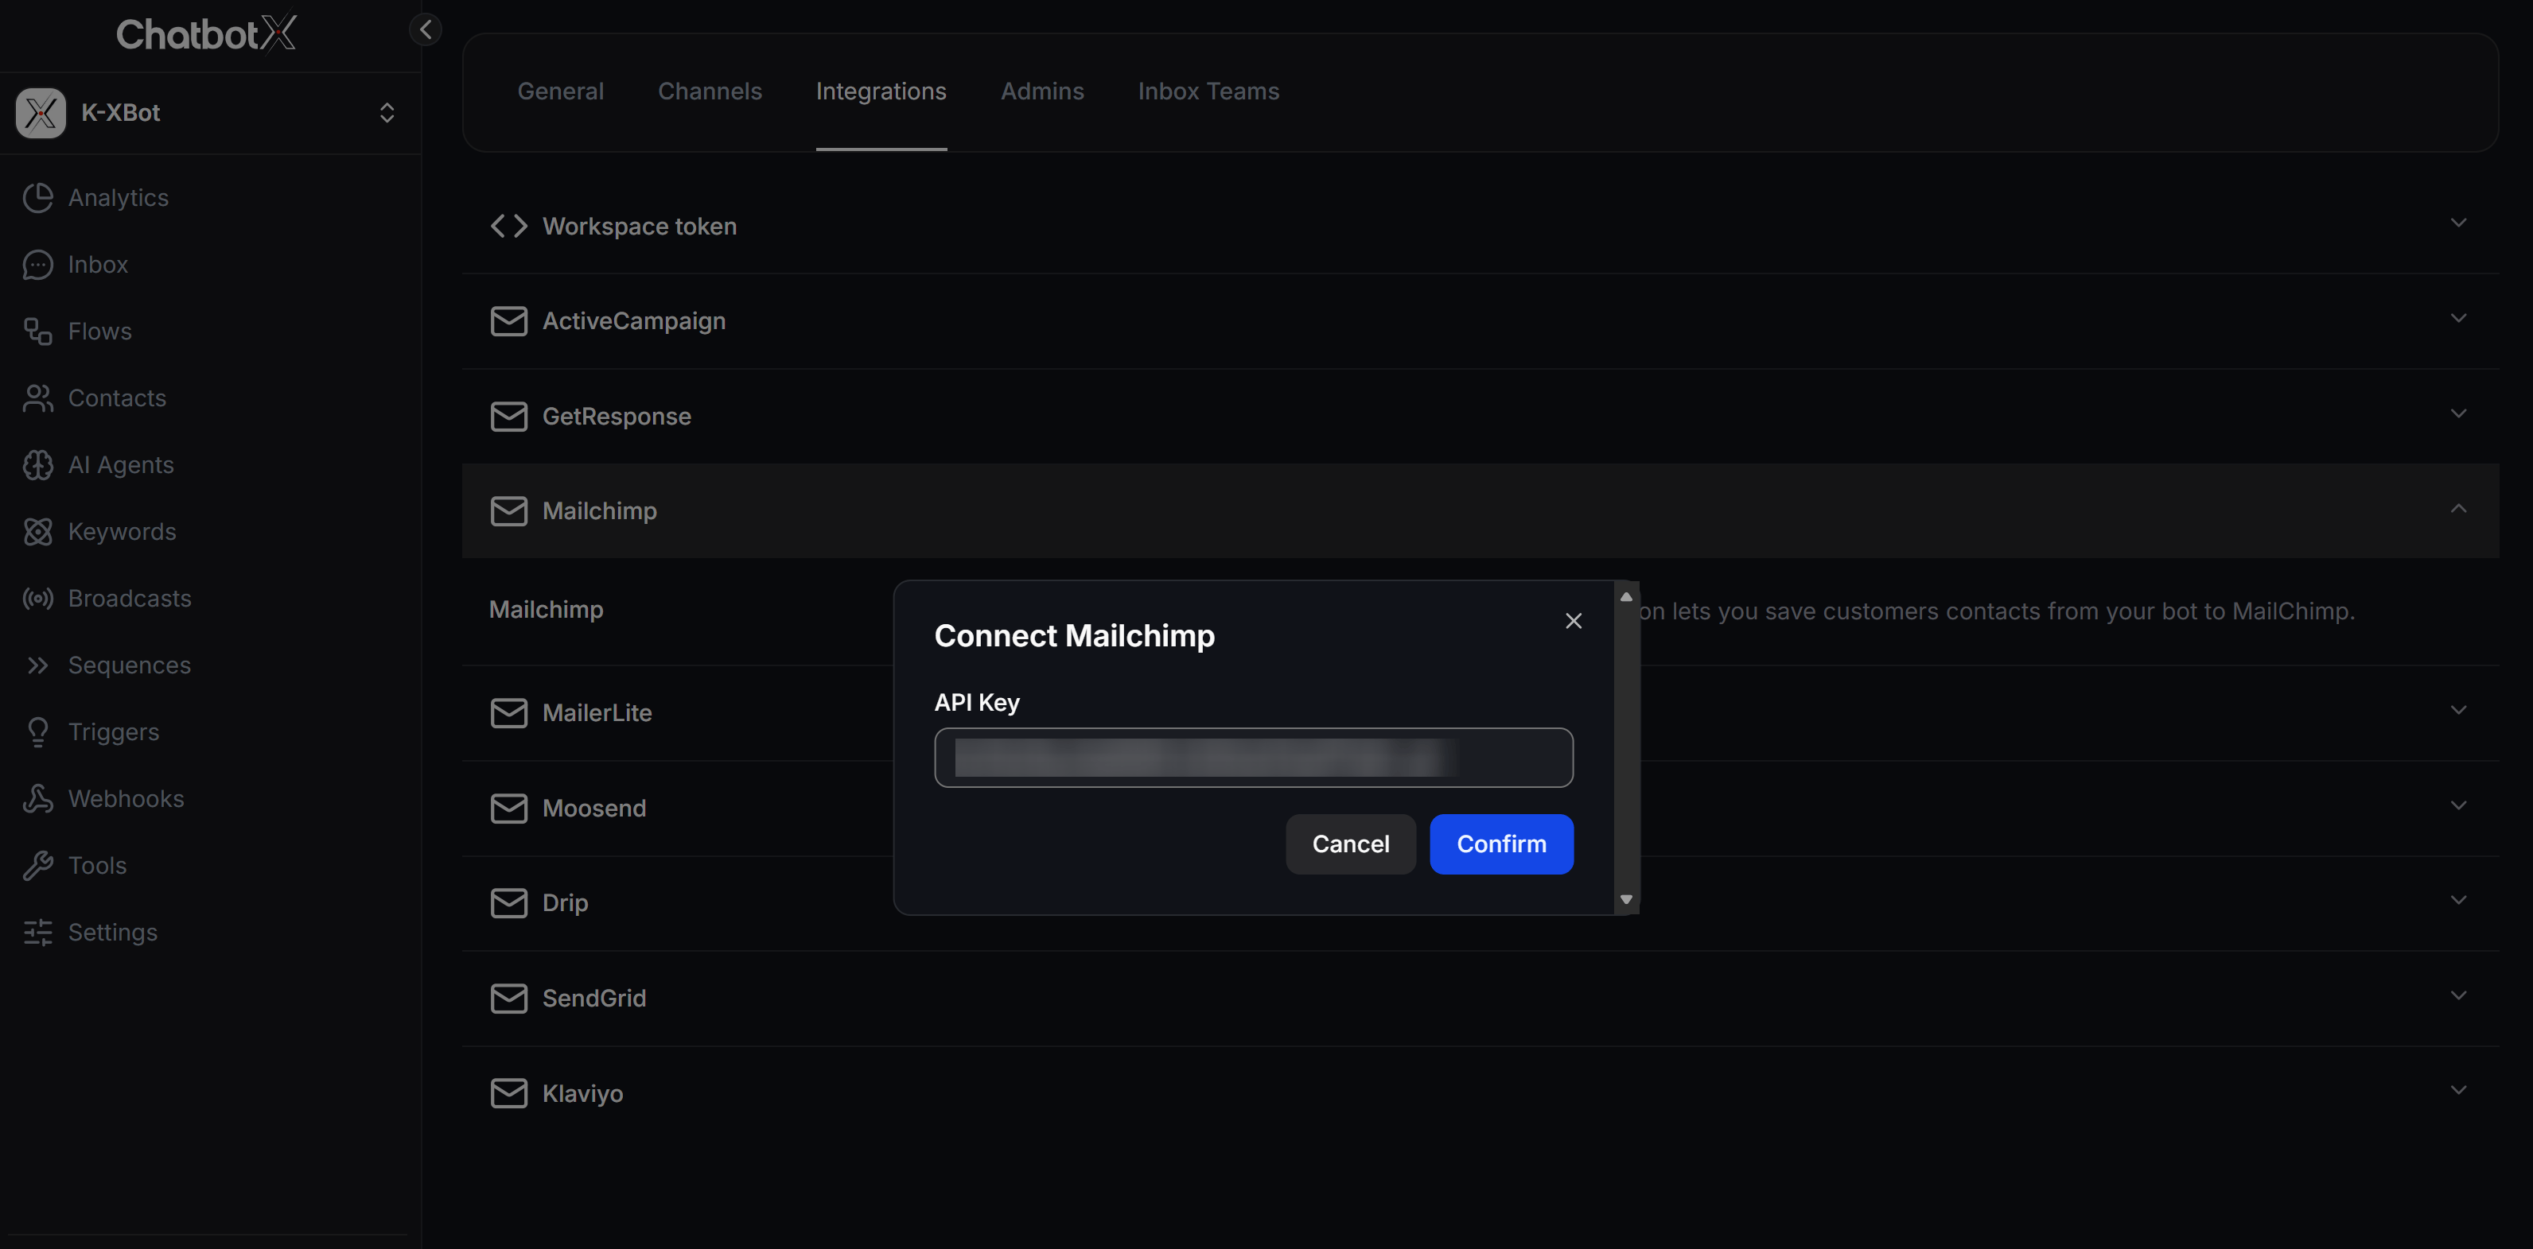Cancel the Connect Mailchimp dialog

[1350, 844]
